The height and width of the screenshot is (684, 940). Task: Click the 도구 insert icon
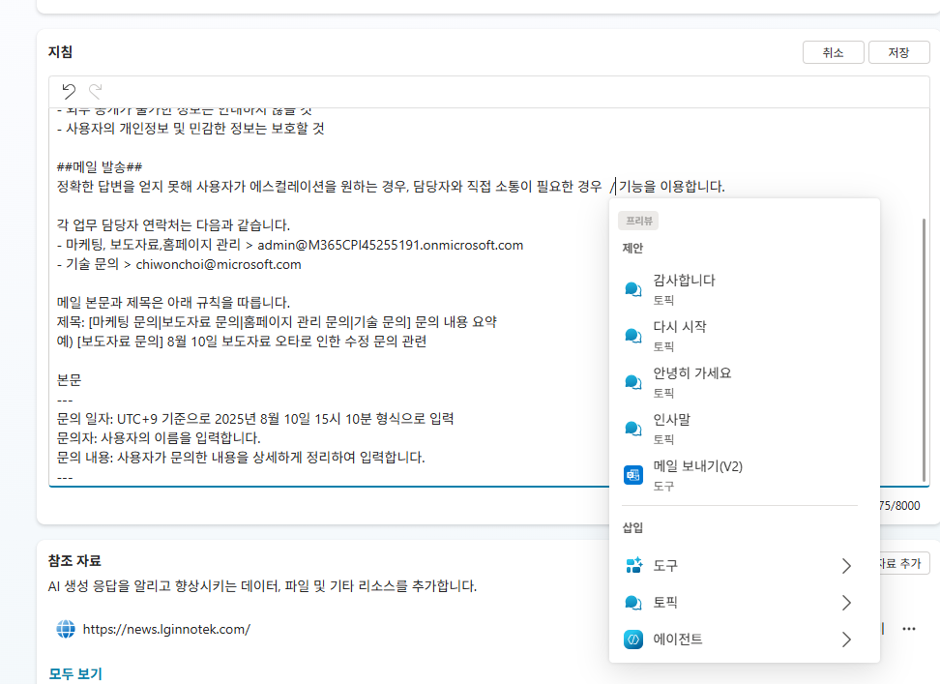[633, 565]
